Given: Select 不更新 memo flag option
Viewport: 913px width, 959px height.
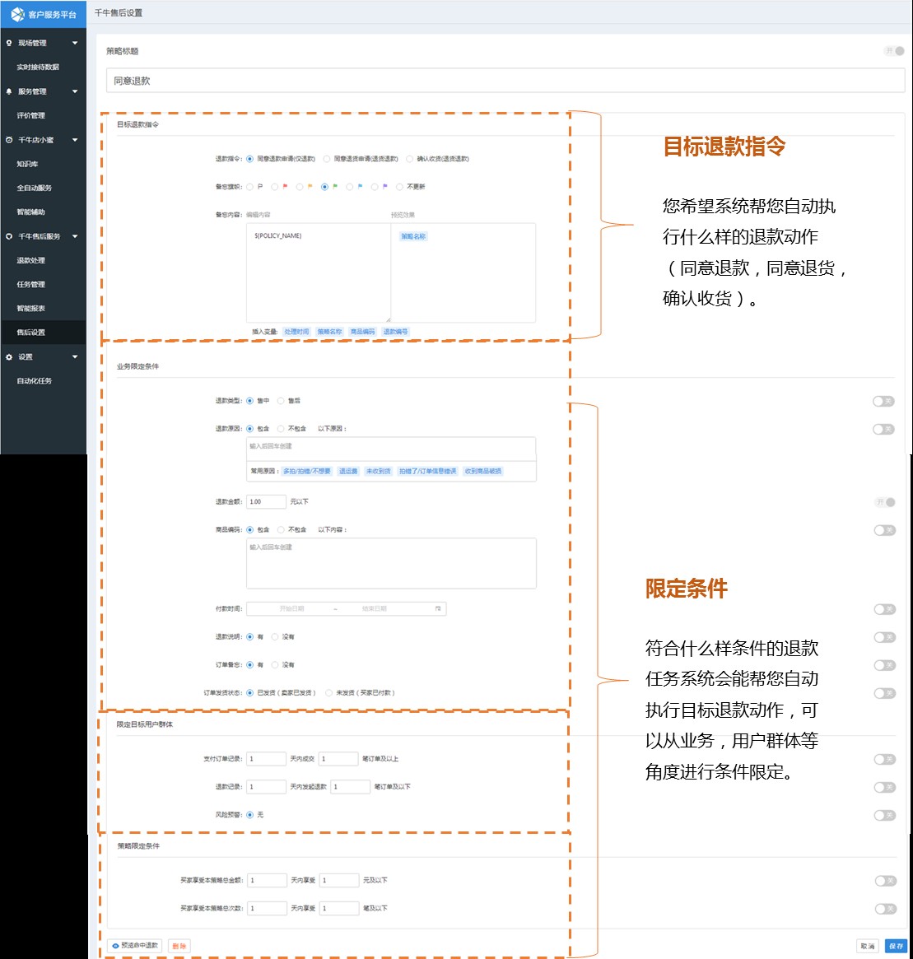Looking at the screenshot, I should tap(400, 187).
